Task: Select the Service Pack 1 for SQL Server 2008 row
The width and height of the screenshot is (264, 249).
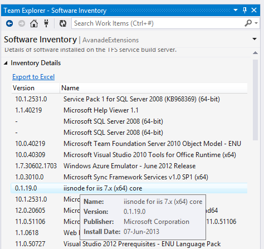Action: pos(129,99)
